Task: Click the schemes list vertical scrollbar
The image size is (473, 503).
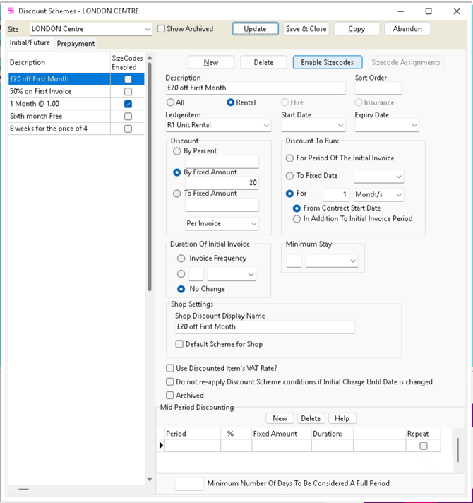Action: click(x=150, y=177)
